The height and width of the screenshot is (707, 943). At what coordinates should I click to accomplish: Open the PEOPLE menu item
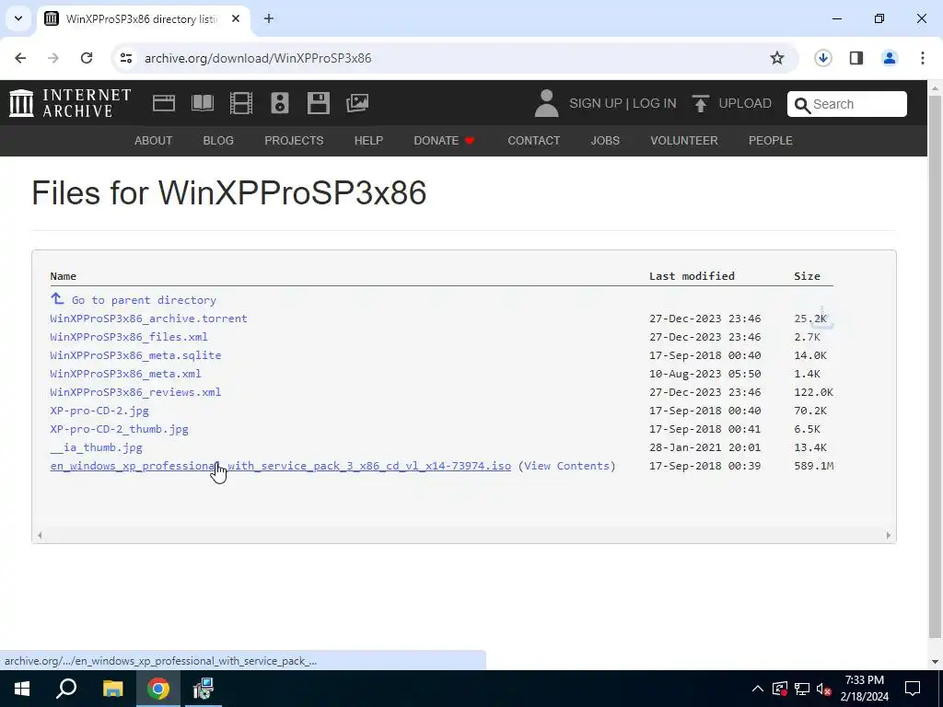[771, 141]
